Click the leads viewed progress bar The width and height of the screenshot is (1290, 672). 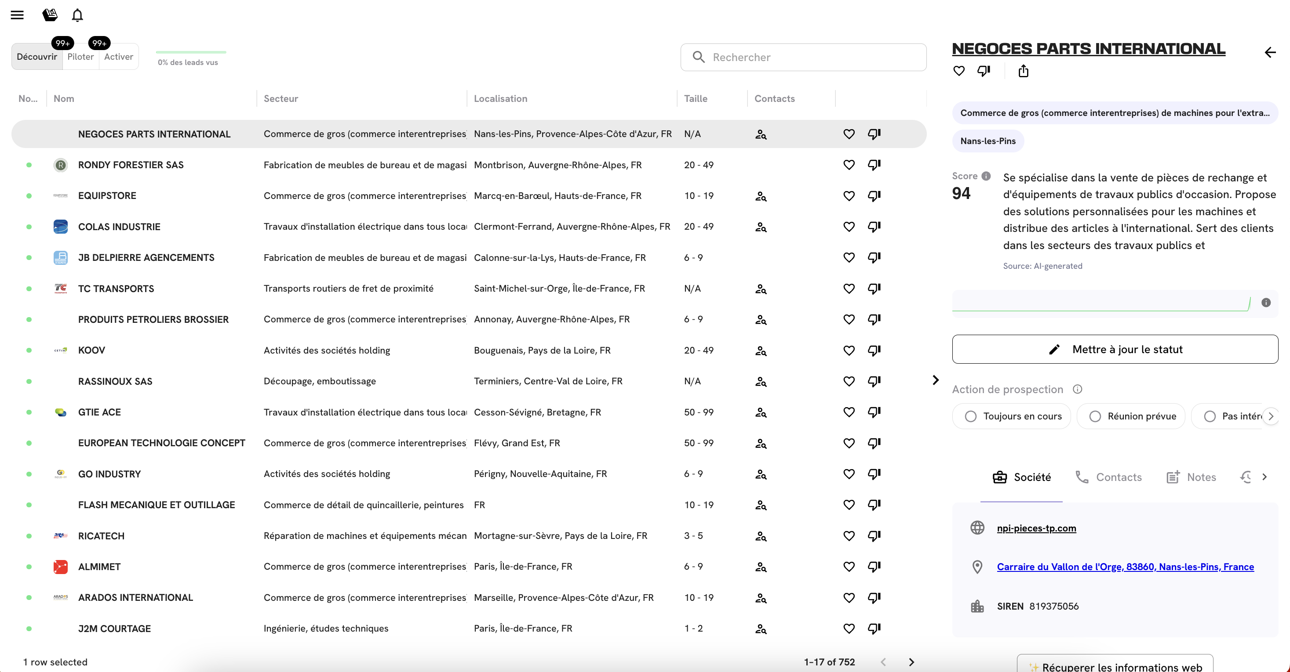tap(191, 52)
